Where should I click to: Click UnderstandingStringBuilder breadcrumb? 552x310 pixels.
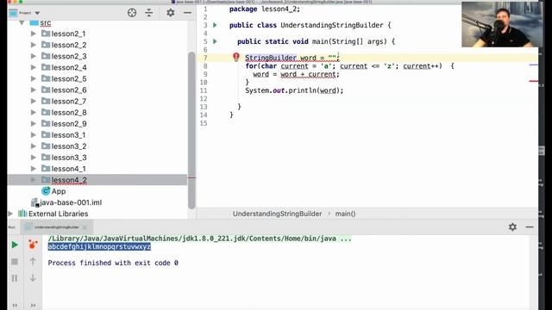[x=277, y=214]
